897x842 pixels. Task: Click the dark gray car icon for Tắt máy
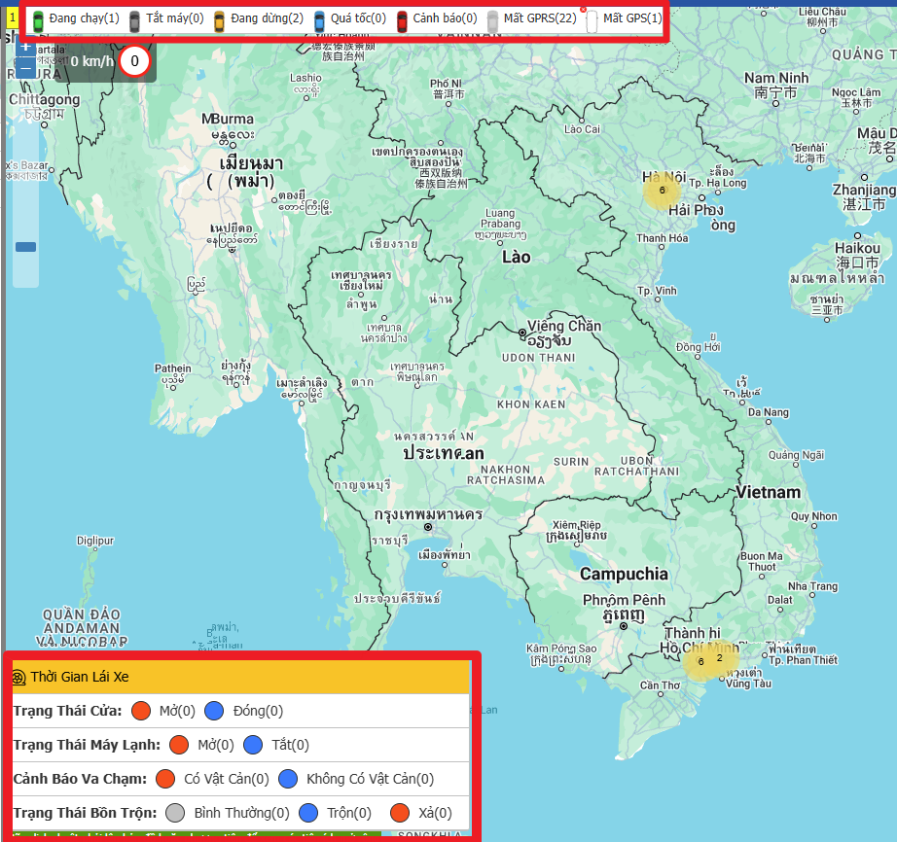click(134, 21)
